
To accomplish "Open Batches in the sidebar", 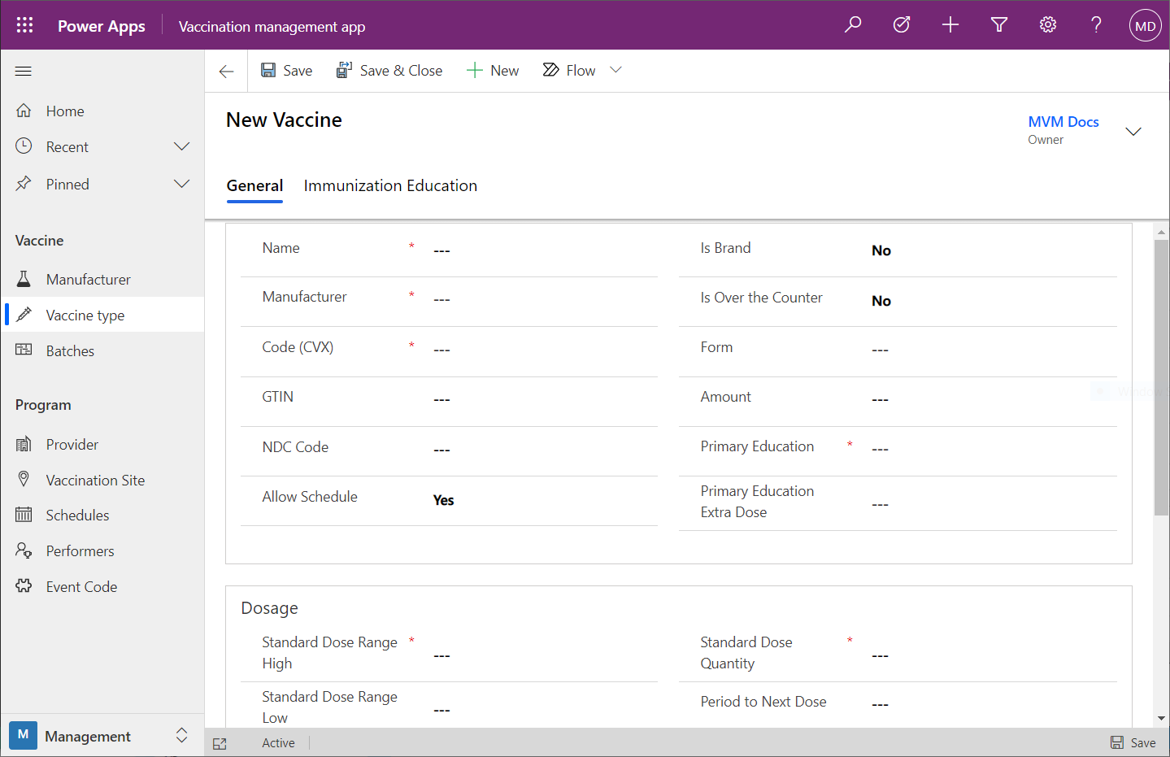I will (x=70, y=351).
